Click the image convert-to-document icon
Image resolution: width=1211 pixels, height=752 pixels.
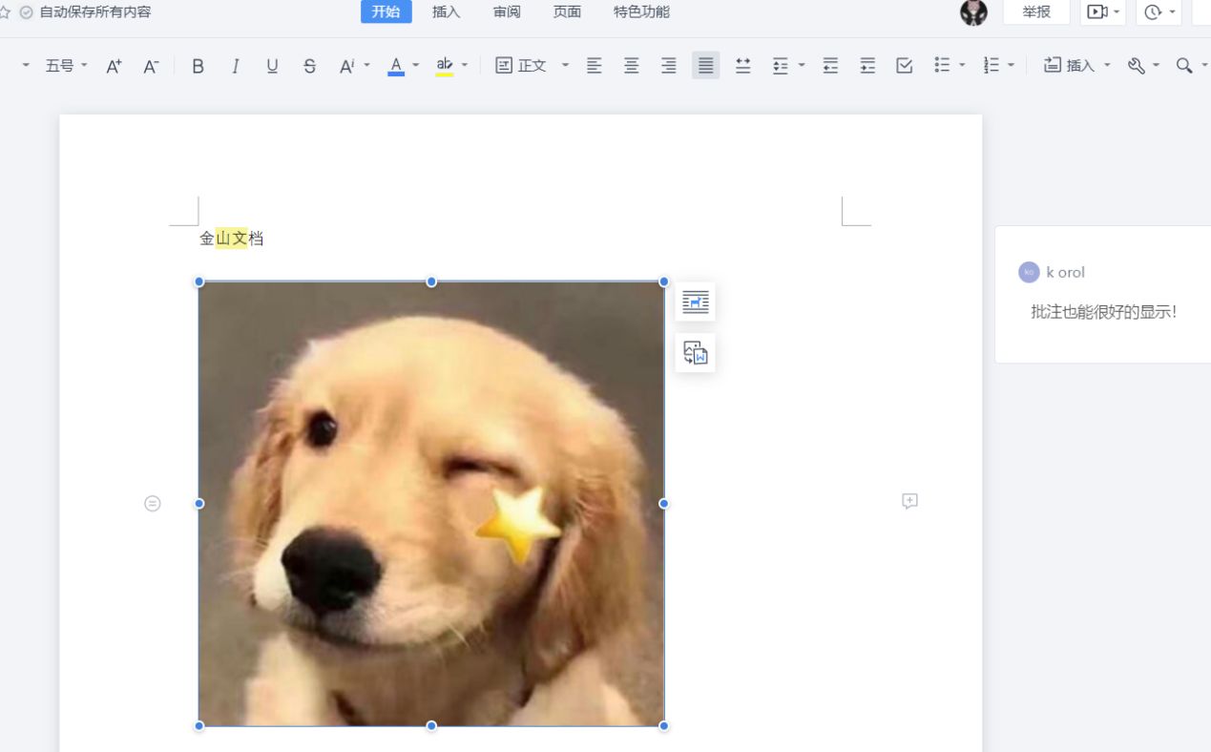coord(696,353)
